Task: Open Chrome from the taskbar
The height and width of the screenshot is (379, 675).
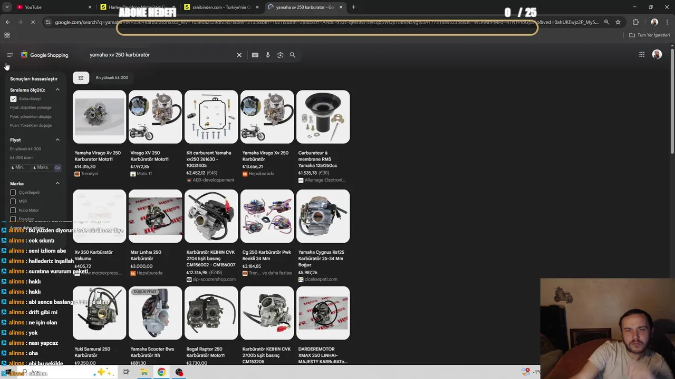Action: (x=161, y=372)
